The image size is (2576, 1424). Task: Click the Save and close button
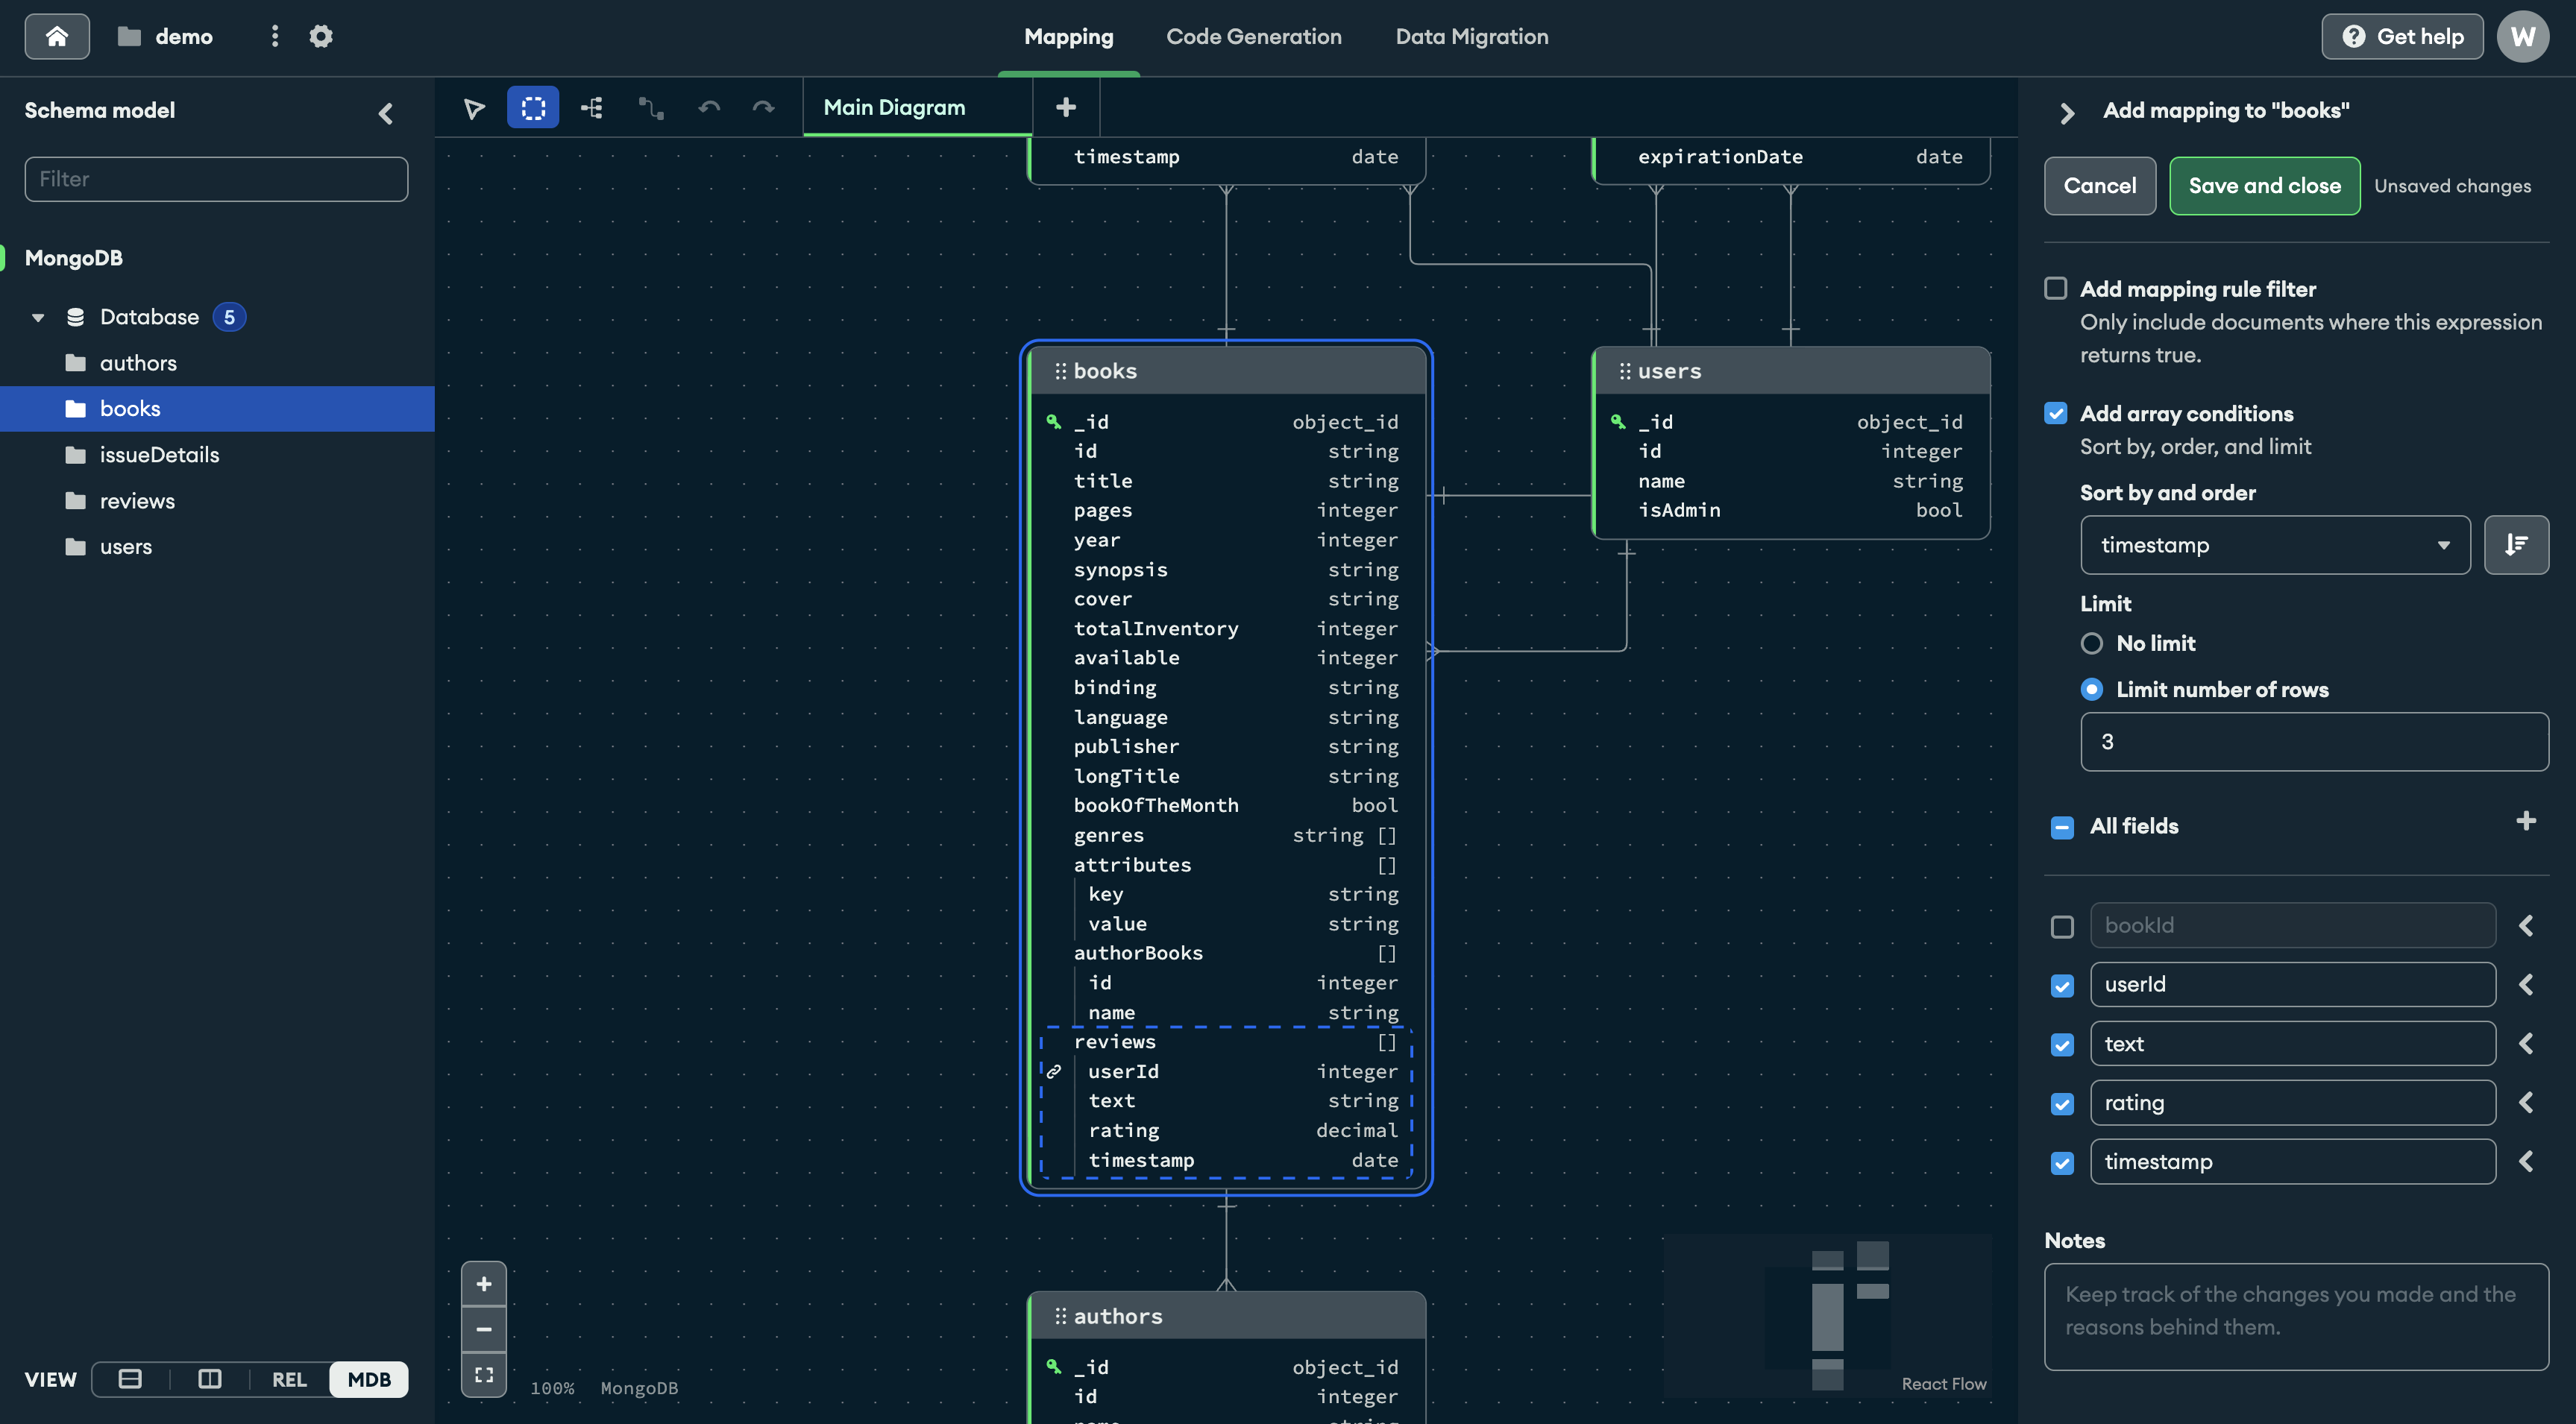pos(2264,184)
